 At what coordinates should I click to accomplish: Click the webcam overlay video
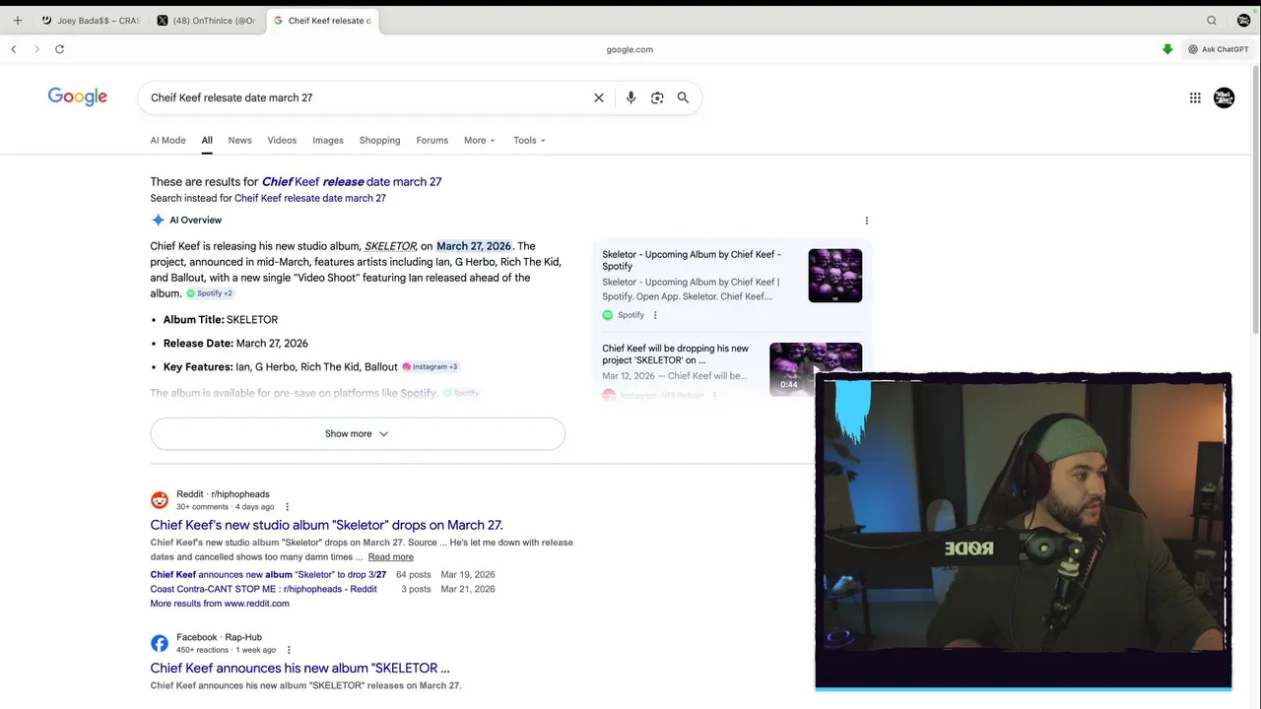1024,532
